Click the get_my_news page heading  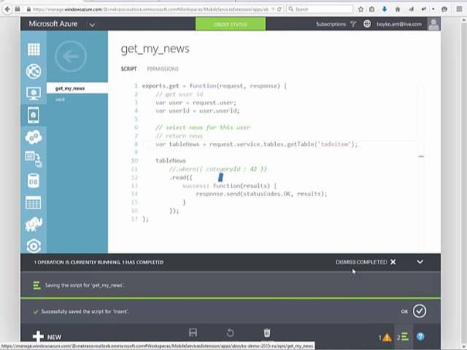click(x=155, y=49)
